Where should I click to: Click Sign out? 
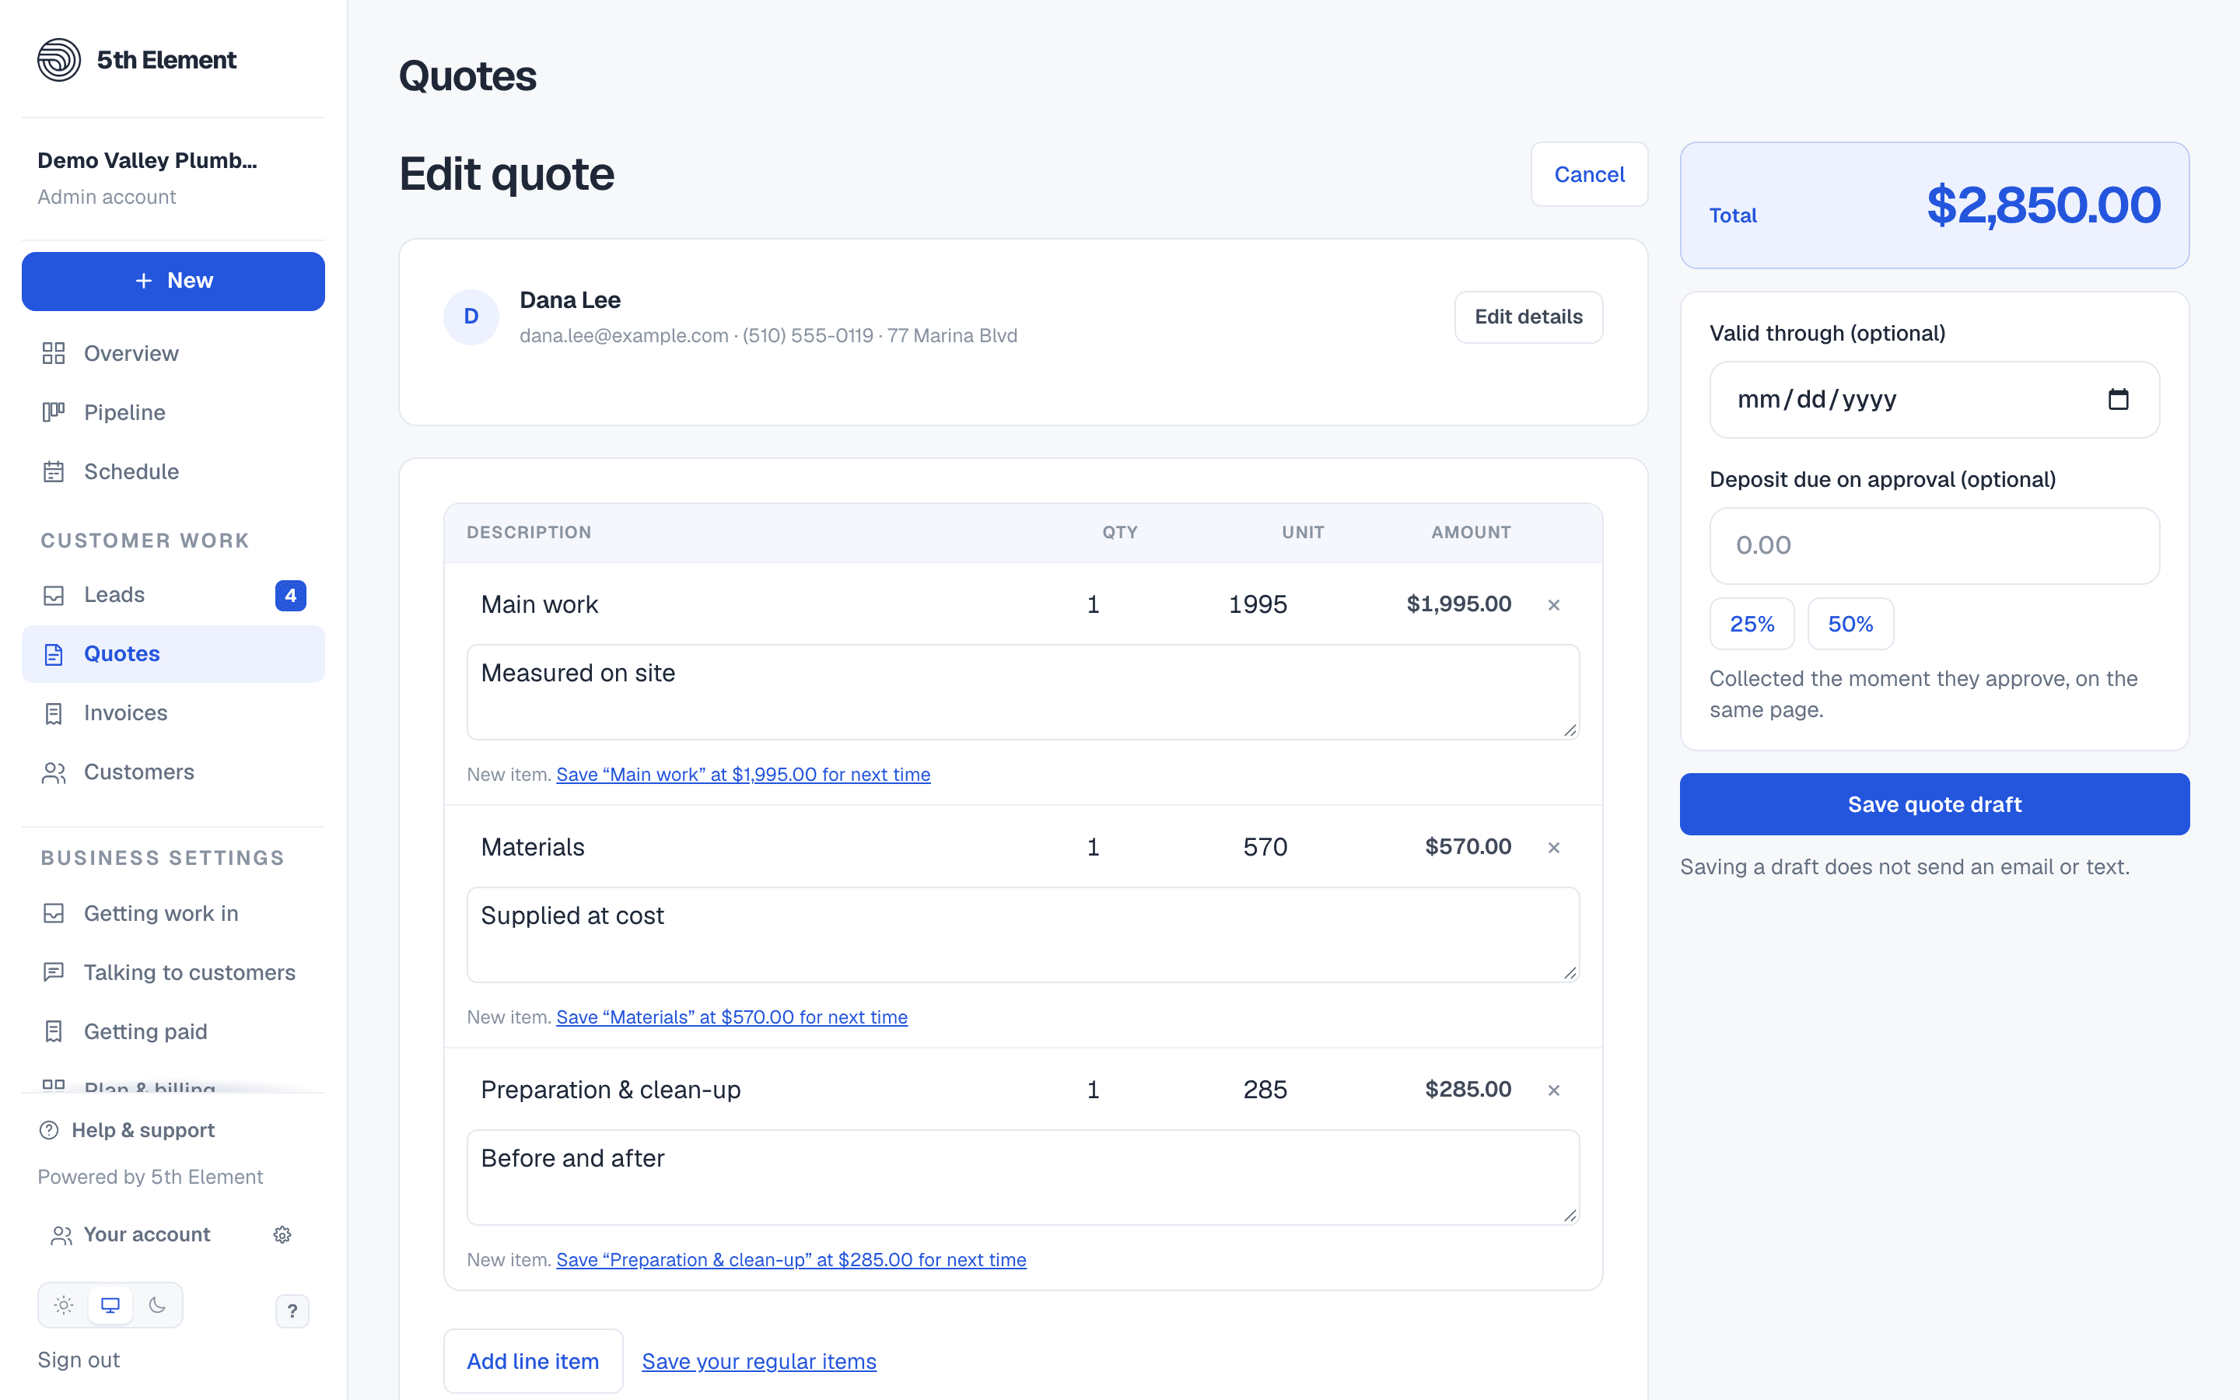pyautogui.click(x=79, y=1360)
